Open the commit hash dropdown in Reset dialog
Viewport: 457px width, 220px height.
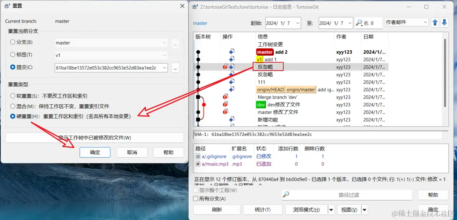(x=165, y=68)
